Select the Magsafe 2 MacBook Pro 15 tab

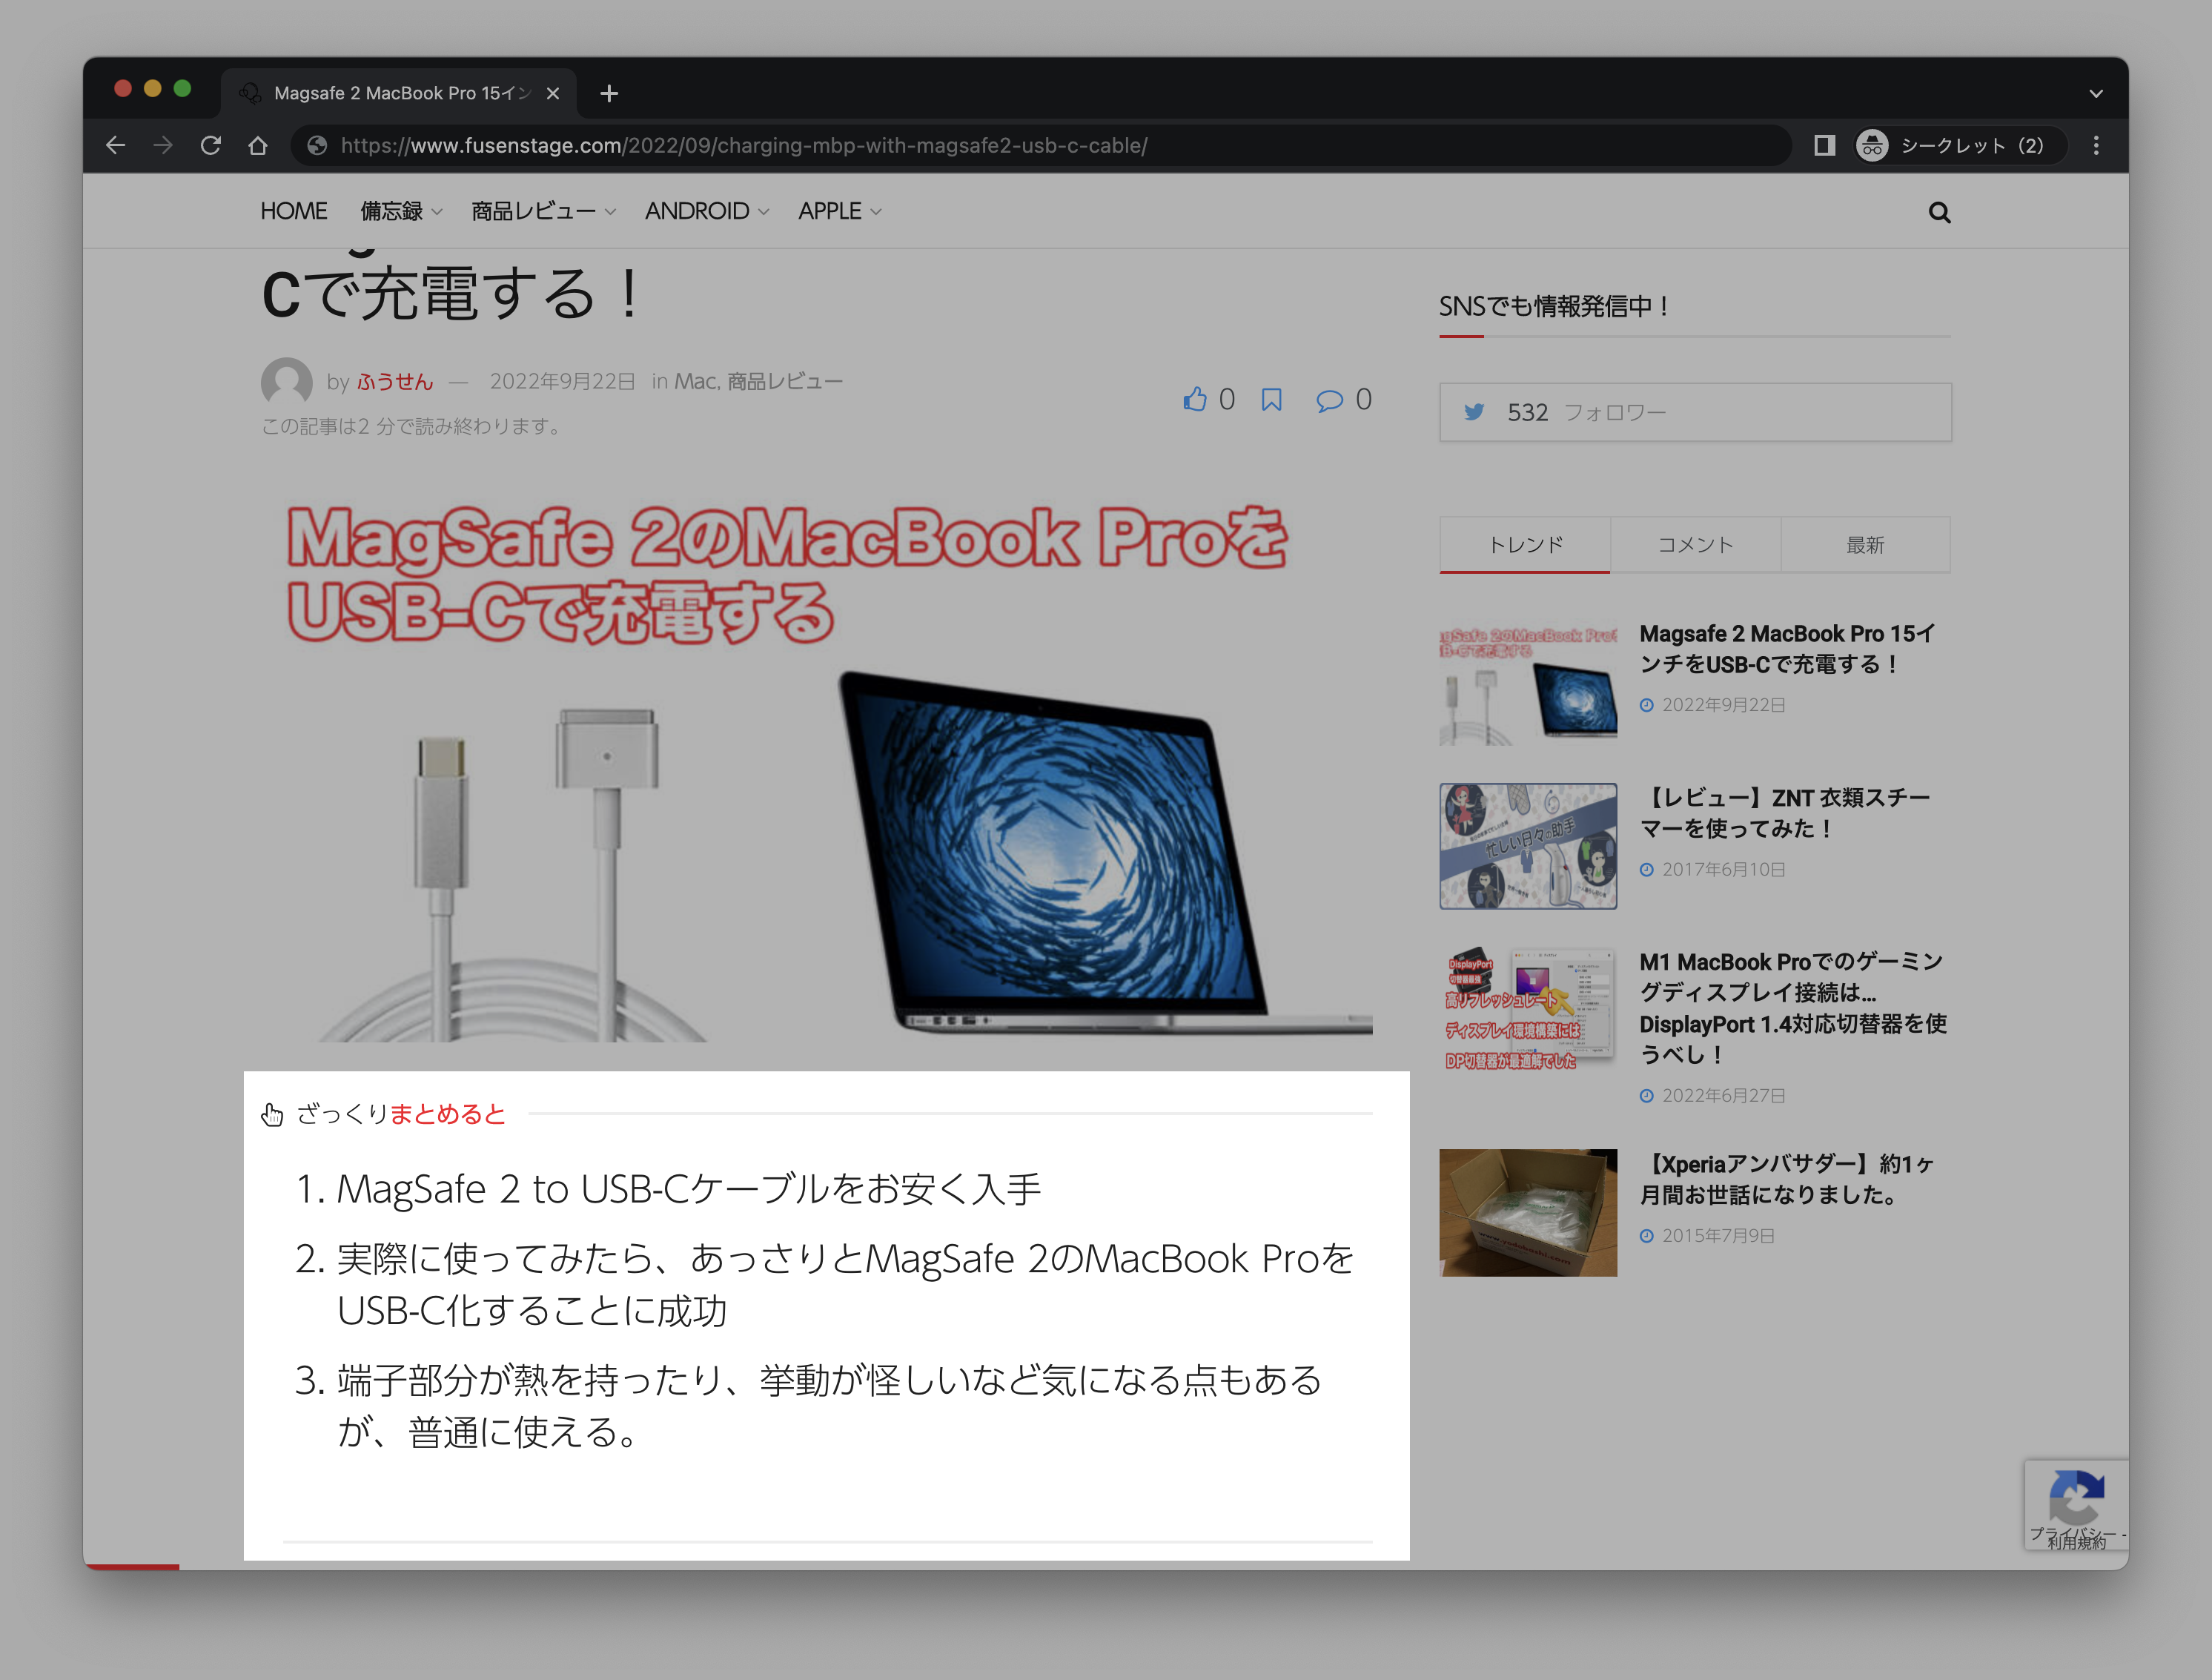[398, 93]
